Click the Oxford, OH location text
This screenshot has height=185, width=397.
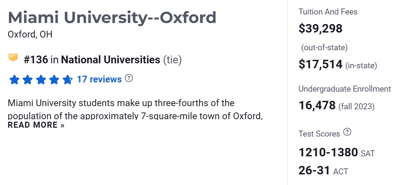(x=30, y=35)
